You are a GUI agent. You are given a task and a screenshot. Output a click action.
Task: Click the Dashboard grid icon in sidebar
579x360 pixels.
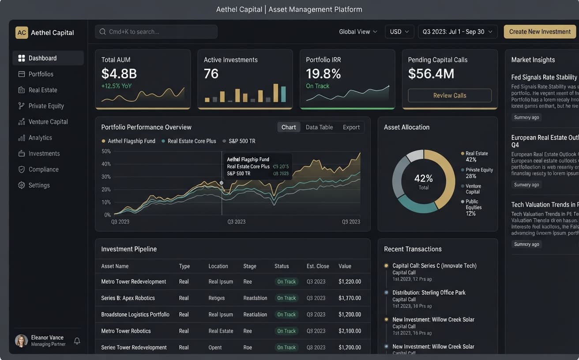[21, 58]
